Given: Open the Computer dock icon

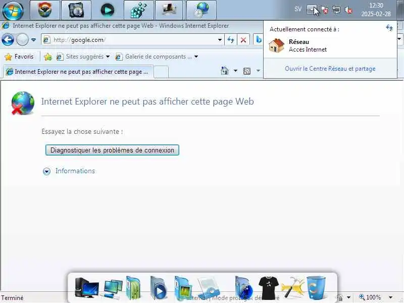Looking at the screenshot, I should (86, 287).
